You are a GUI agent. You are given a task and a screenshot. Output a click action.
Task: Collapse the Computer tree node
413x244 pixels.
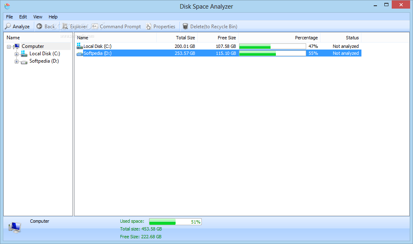click(9, 47)
